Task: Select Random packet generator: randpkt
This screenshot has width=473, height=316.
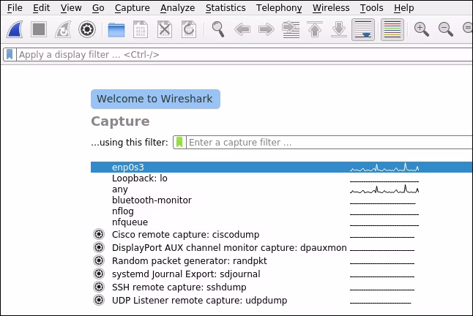Action: (282, 260)
